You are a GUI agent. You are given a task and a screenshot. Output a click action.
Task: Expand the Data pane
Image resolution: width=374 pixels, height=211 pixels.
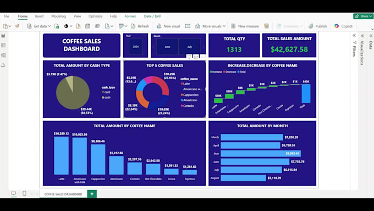coord(371,36)
